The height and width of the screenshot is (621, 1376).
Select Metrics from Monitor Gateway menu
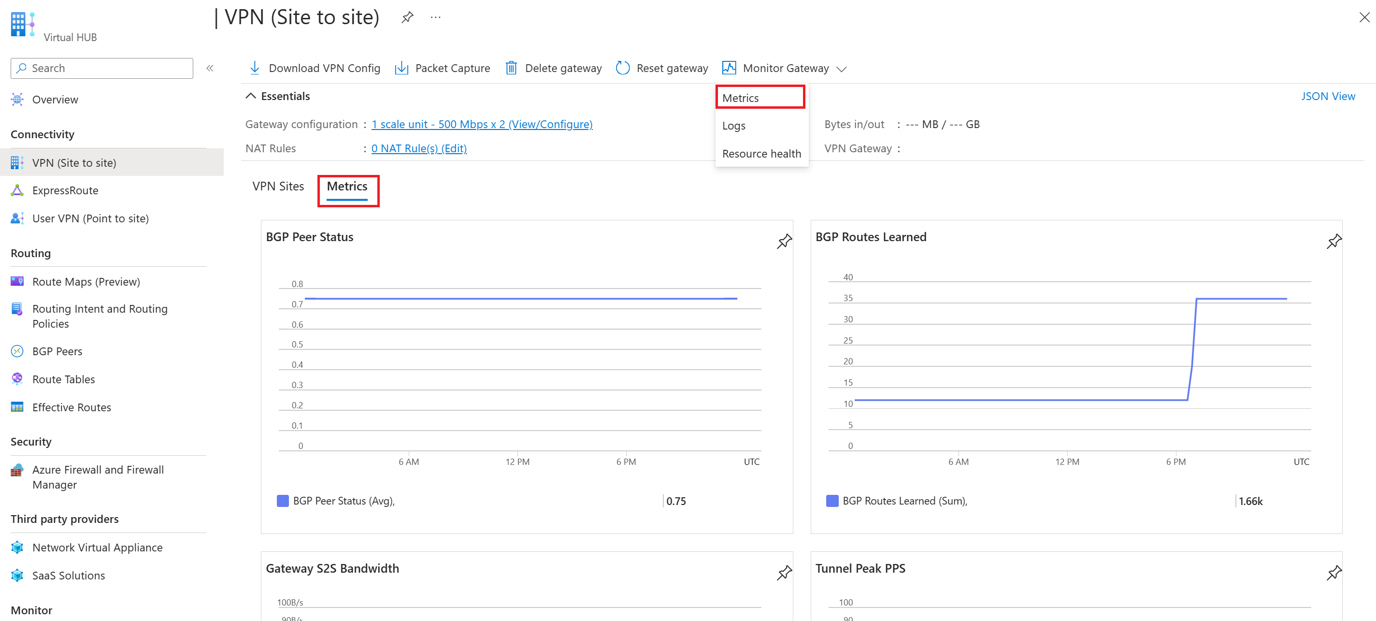(x=760, y=98)
